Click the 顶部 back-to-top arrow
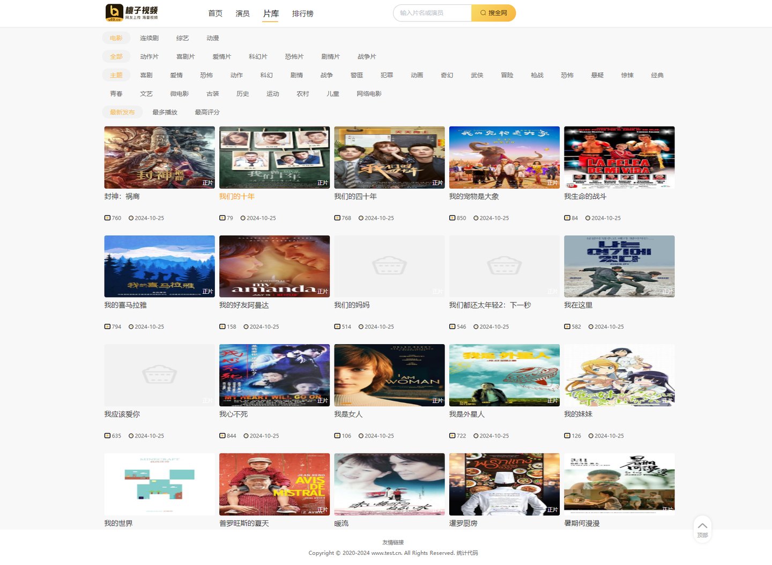Viewport: 772px width, 565px height. [702, 529]
